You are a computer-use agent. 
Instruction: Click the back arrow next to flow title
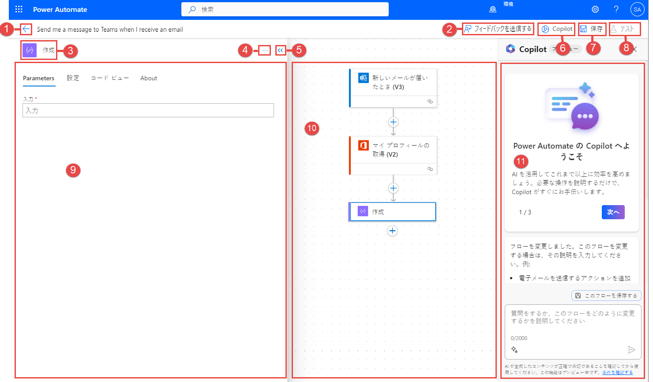click(26, 29)
